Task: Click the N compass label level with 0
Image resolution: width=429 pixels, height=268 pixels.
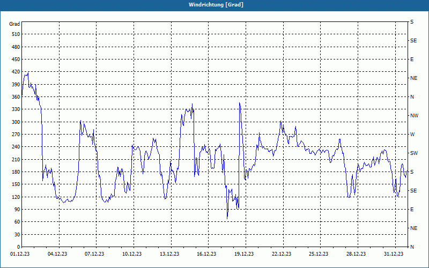Action: point(412,247)
